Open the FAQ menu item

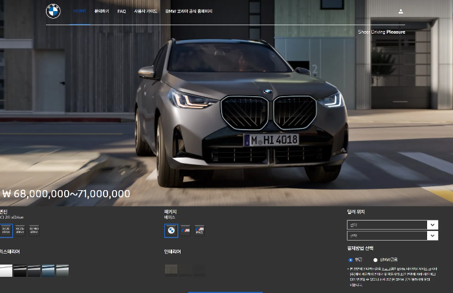[122, 11]
